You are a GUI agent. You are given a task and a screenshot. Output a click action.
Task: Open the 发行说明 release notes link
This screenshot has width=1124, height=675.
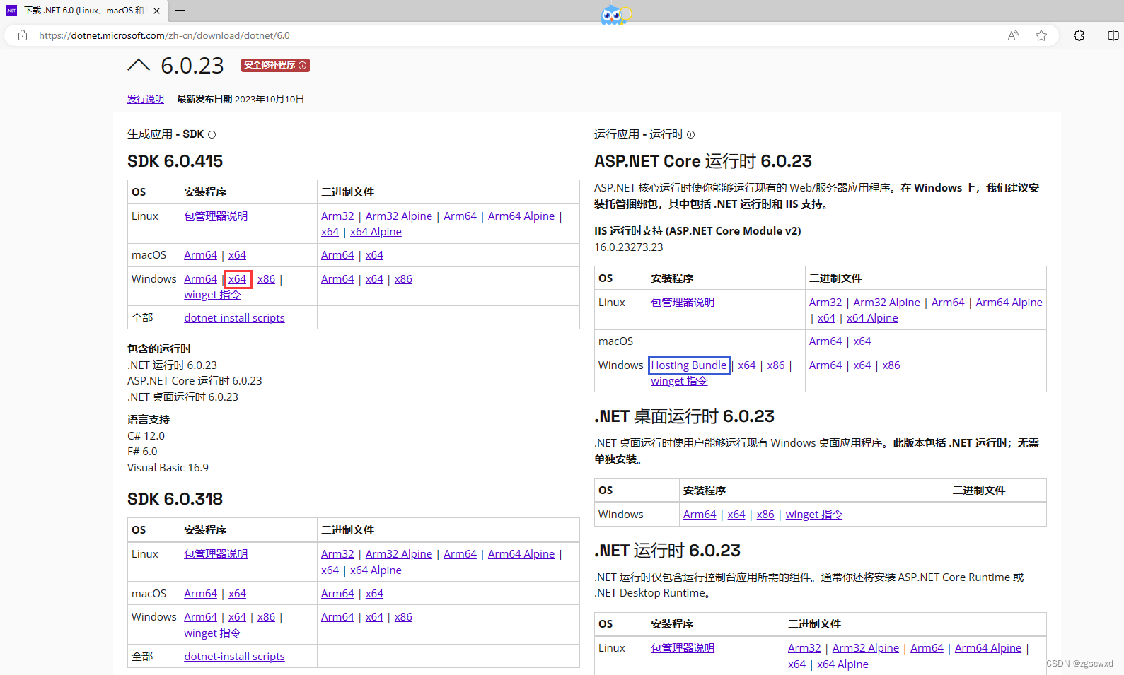[x=146, y=99]
